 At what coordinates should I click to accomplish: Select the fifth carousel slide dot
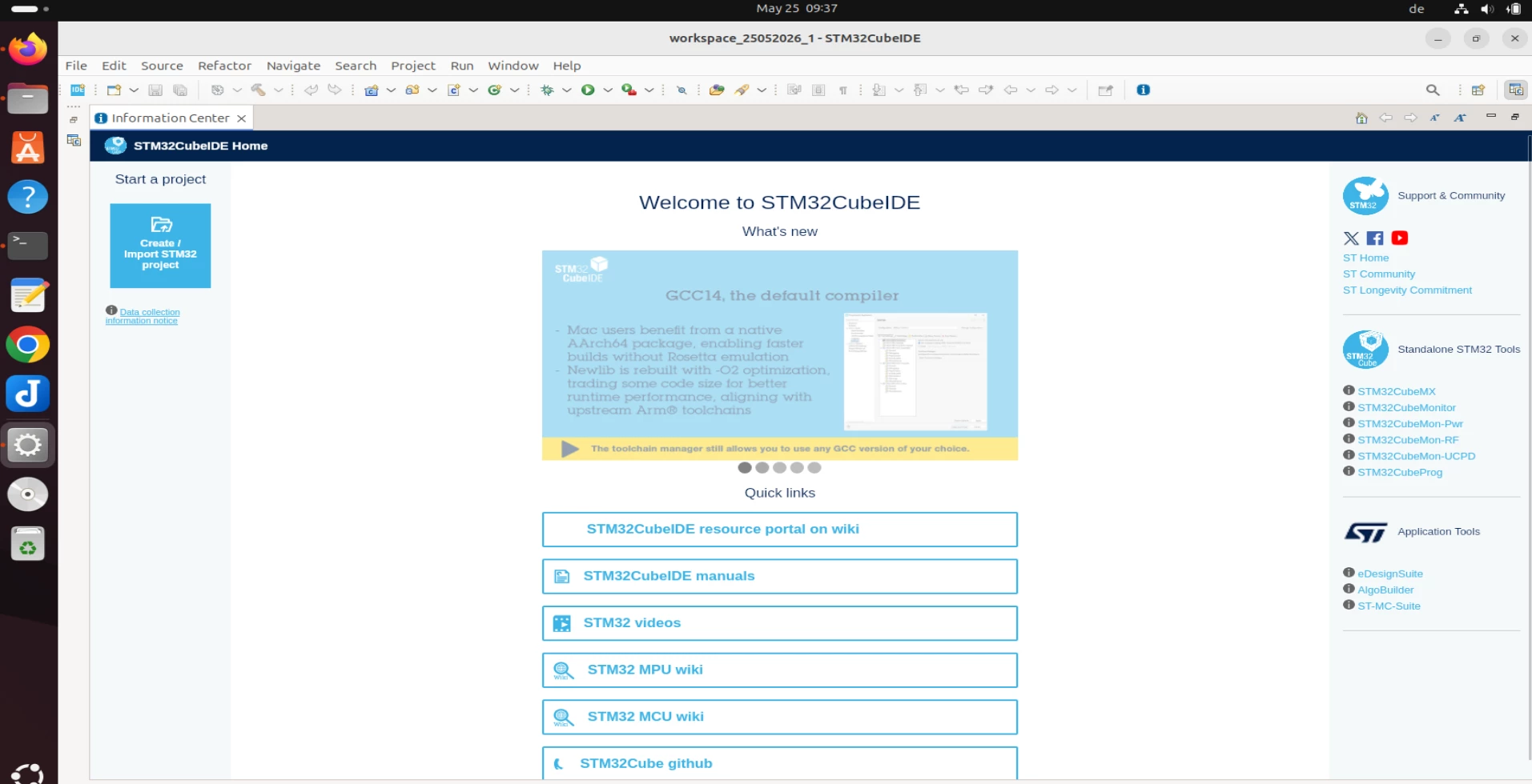814,468
